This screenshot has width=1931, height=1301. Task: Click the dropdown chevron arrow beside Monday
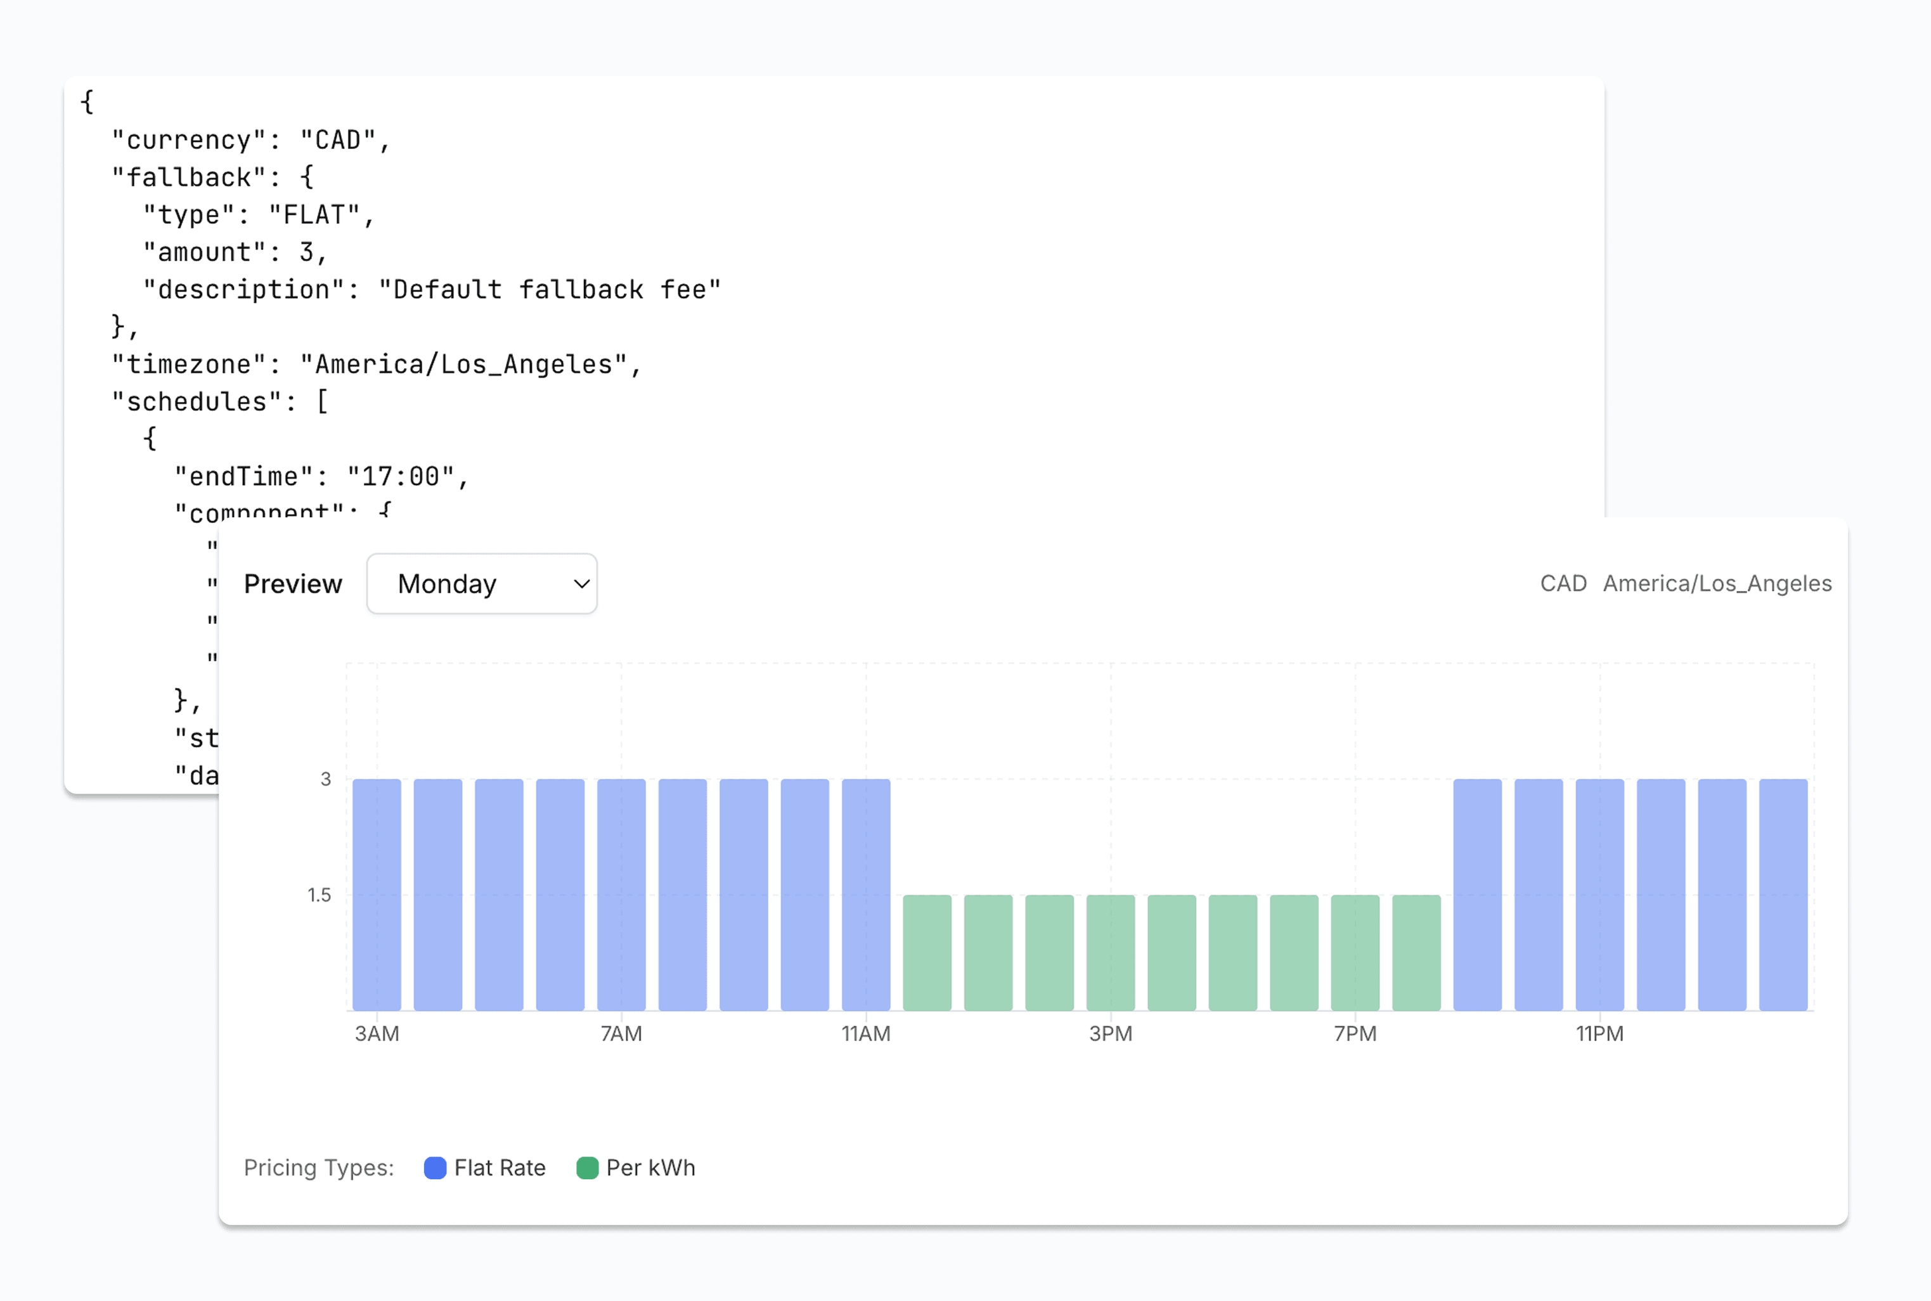[x=581, y=584]
